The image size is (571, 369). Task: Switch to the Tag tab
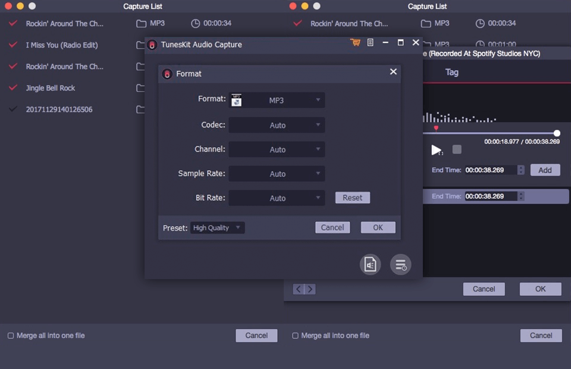452,72
